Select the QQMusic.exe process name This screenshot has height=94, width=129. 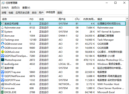click(12, 52)
